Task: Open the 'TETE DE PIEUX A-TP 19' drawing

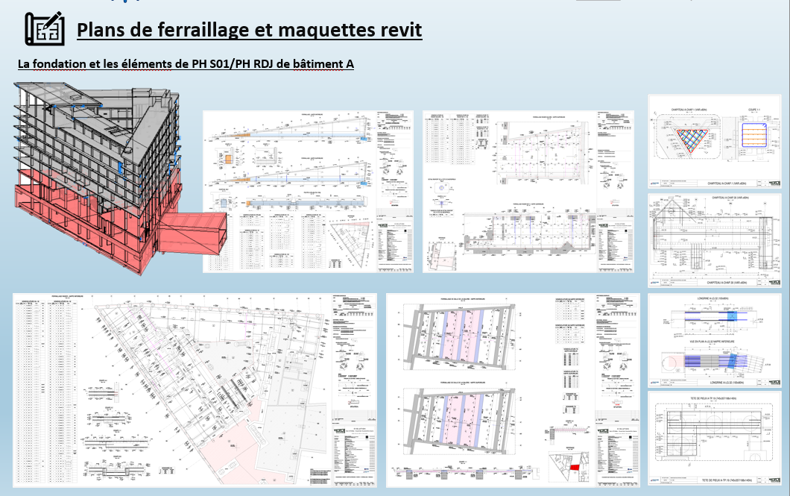Action: (715, 439)
